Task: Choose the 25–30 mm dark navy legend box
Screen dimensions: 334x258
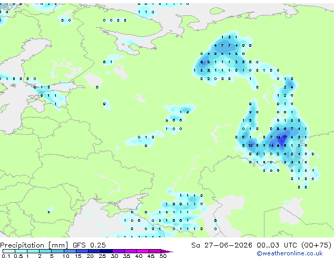Action: click(106, 251)
